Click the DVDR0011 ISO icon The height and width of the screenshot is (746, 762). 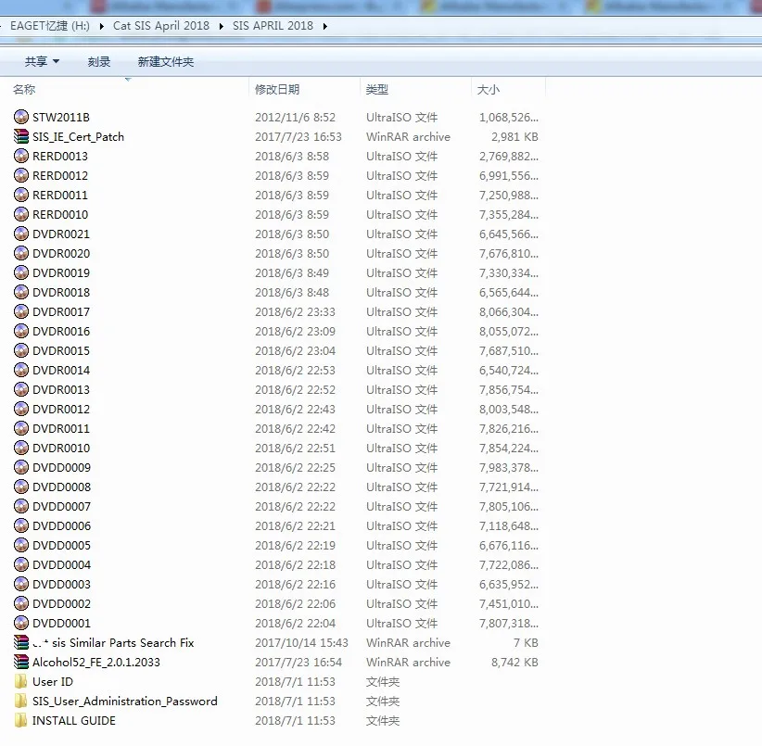(x=21, y=428)
